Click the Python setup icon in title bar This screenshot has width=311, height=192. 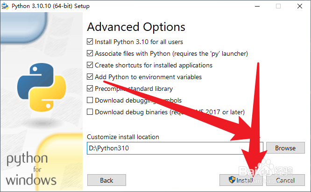[5, 6]
